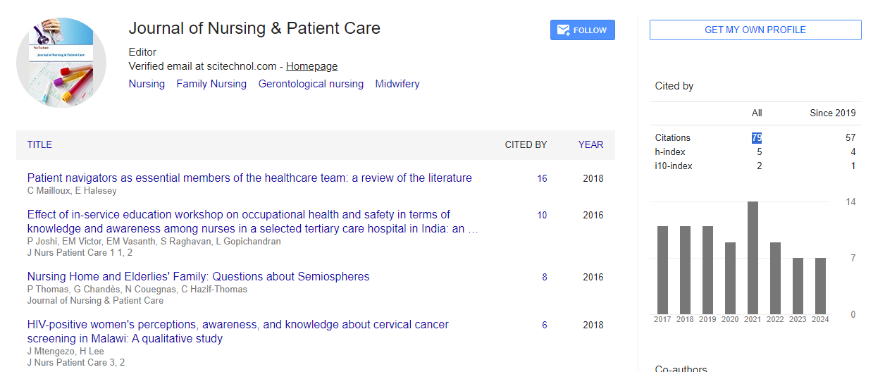This screenshot has height=372, width=885.
Task: Click the h-index All value 5
Action: pos(759,152)
